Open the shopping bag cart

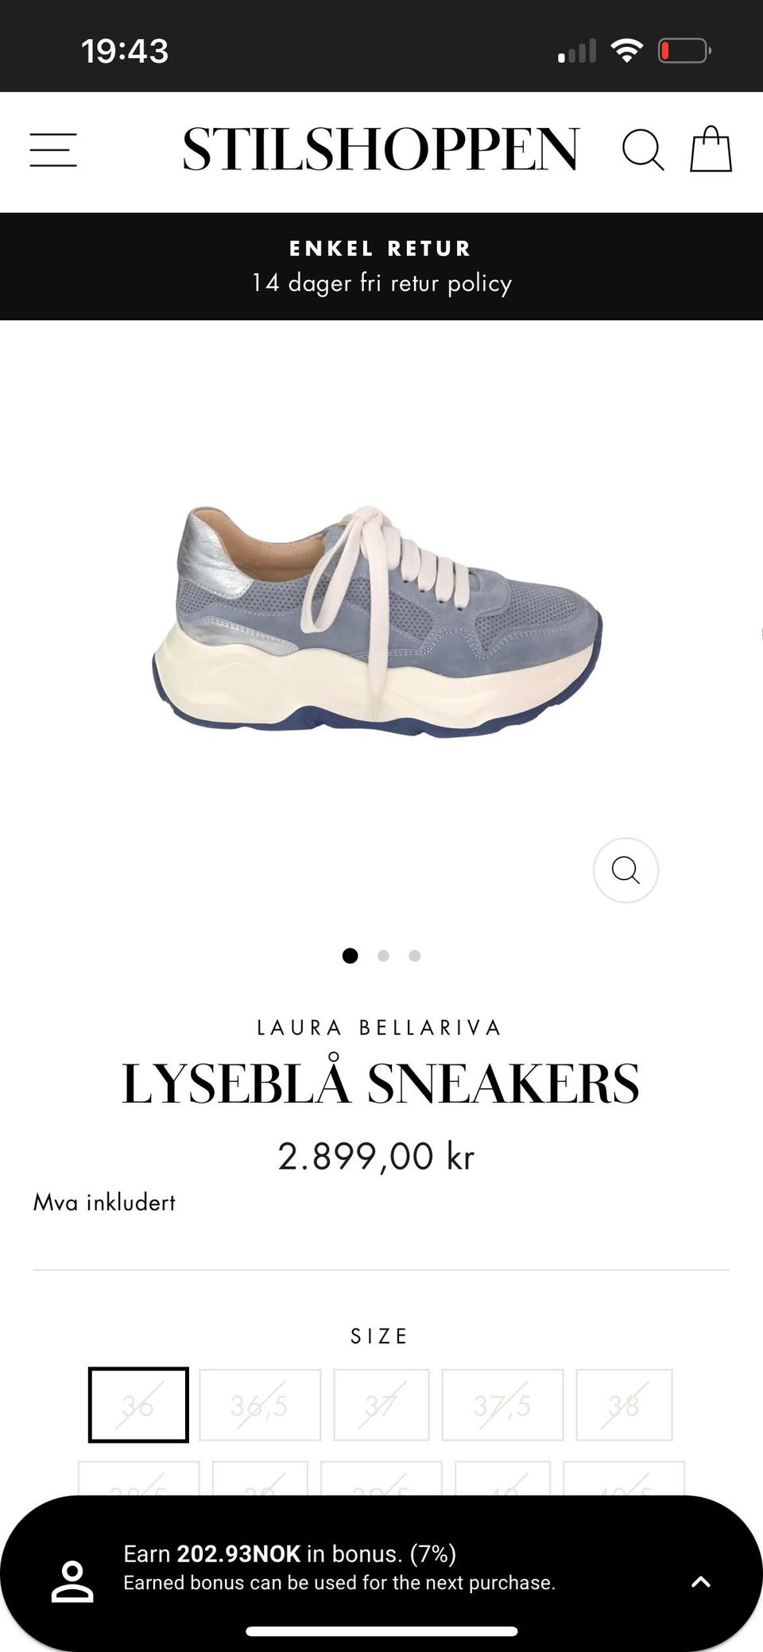tap(711, 149)
